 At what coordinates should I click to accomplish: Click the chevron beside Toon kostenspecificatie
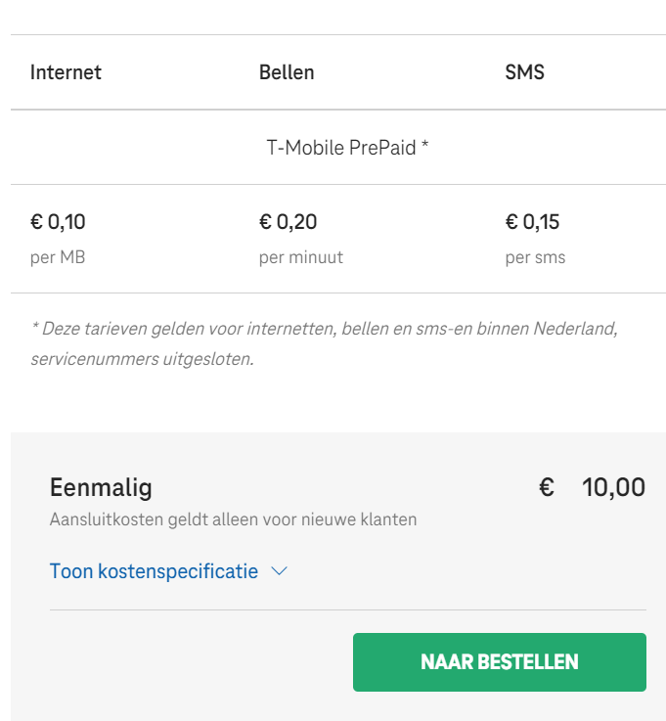pyautogui.click(x=279, y=571)
